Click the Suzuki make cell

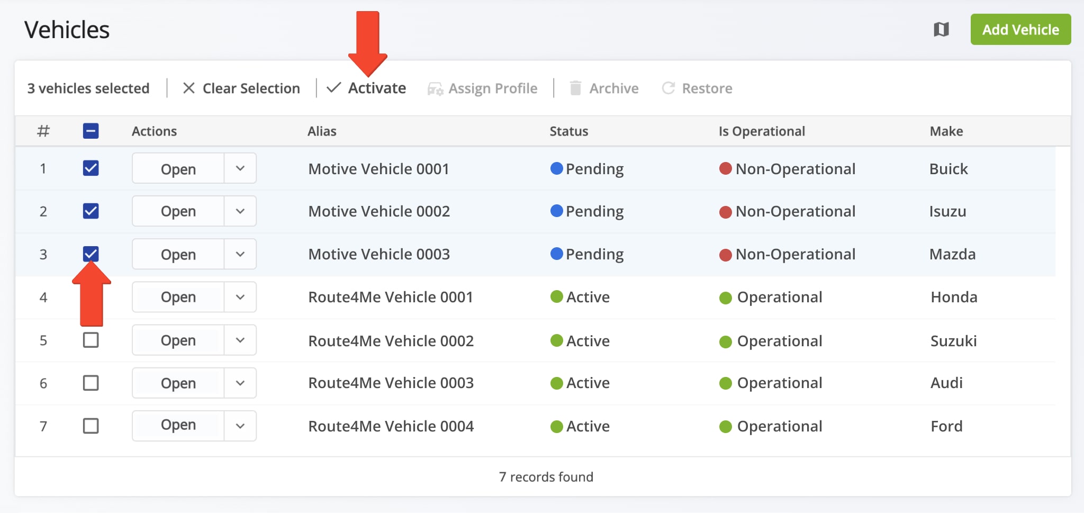point(953,341)
